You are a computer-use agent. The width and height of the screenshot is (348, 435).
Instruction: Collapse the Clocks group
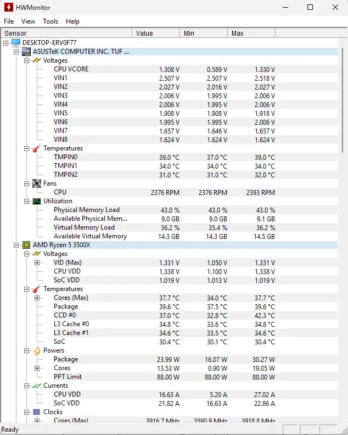(x=26, y=412)
